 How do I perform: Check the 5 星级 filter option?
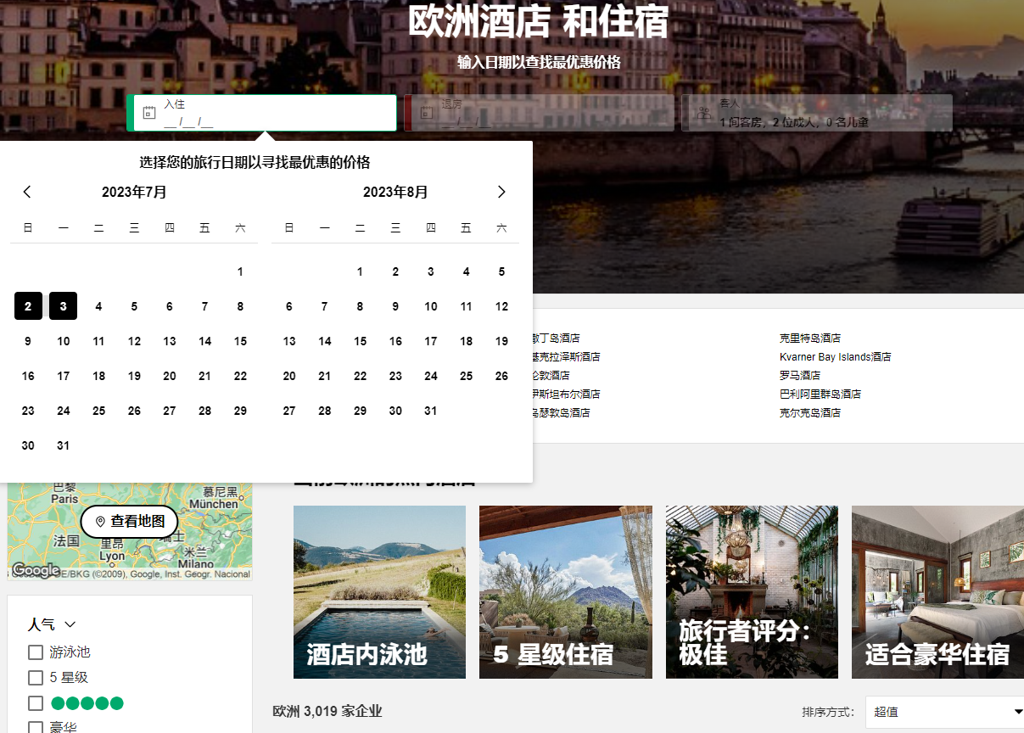pos(36,678)
